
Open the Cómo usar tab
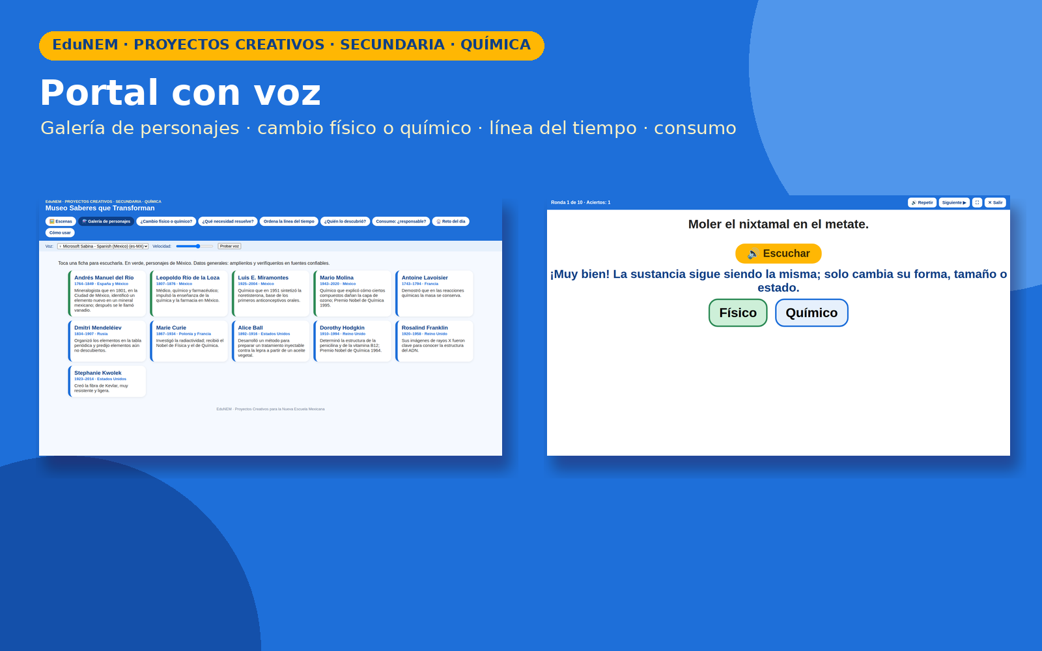(60, 232)
